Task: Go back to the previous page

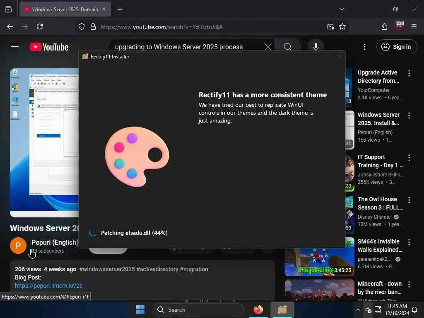Action: point(10,26)
